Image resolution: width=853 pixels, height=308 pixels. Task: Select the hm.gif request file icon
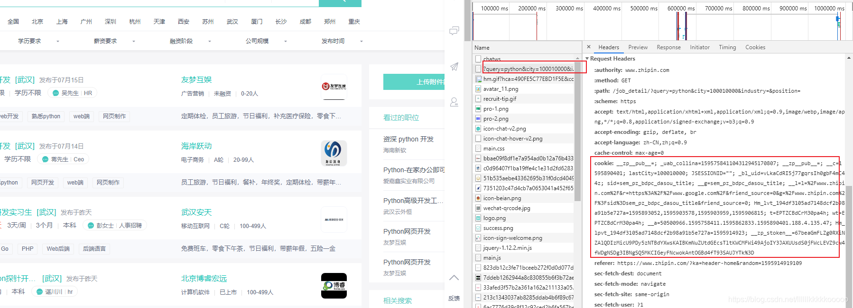point(478,79)
